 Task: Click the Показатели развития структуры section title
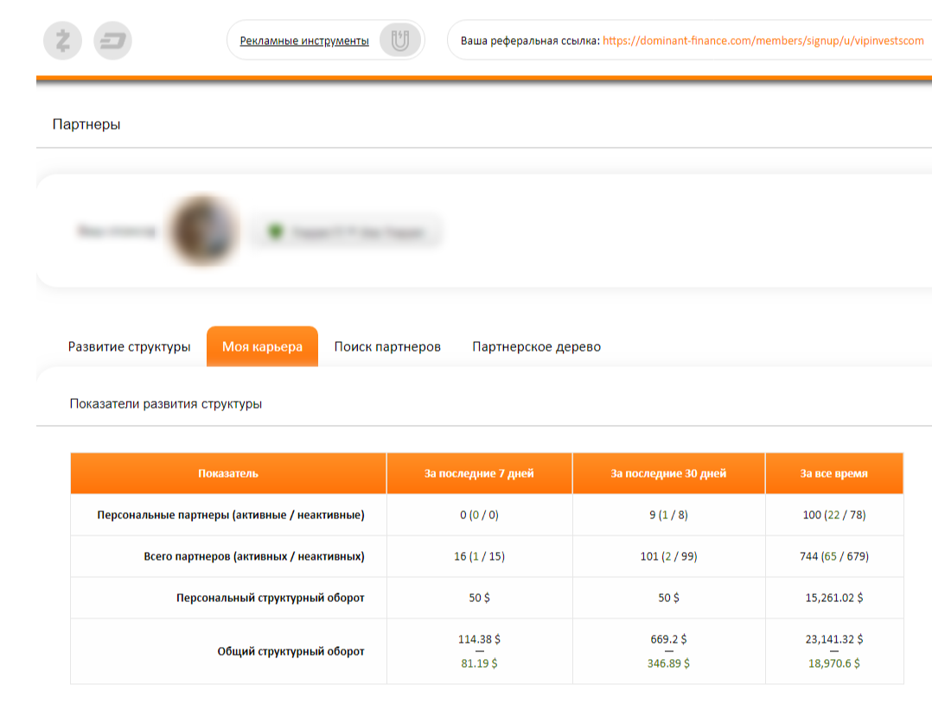click(166, 403)
